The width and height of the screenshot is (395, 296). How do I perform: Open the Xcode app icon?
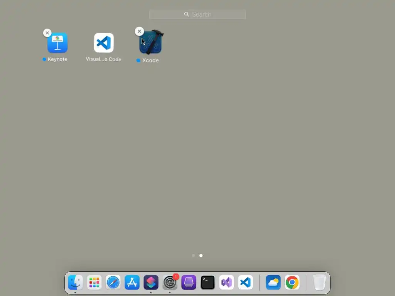click(151, 42)
